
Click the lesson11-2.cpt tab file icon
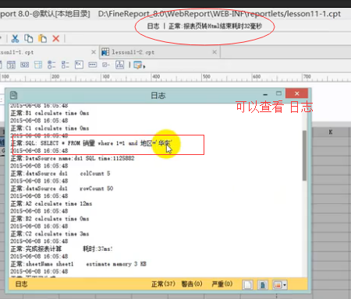105,52
